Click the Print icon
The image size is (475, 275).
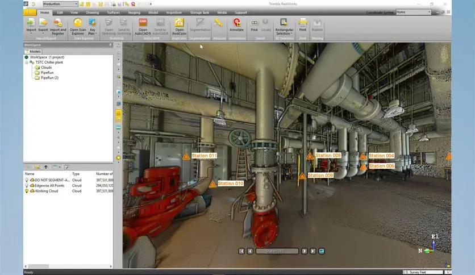[x=303, y=23]
